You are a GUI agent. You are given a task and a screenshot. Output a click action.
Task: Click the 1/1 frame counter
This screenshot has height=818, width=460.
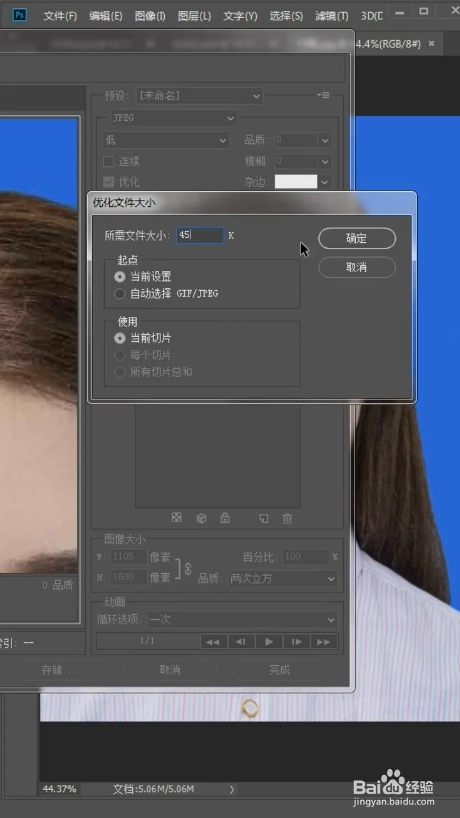pyautogui.click(x=147, y=641)
